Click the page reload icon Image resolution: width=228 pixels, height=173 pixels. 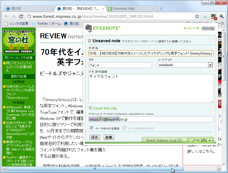(x=21, y=16)
